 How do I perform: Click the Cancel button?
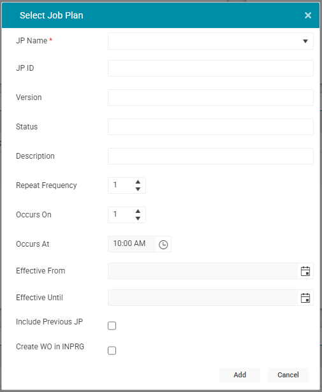click(288, 375)
